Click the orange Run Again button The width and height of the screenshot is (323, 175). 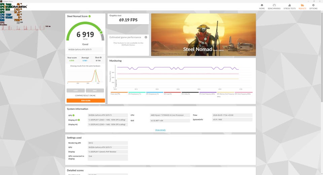coord(86,101)
